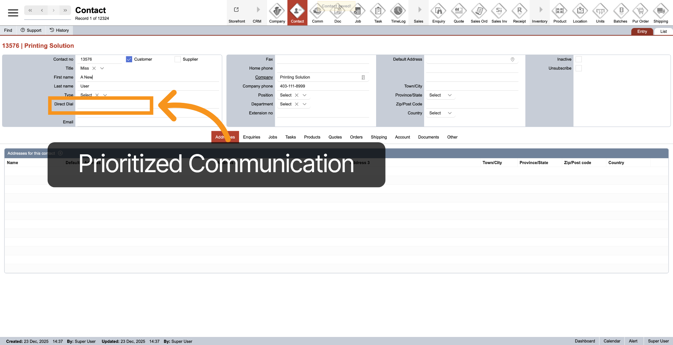
Task: Follow the Company field link
Action: pyautogui.click(x=264, y=77)
